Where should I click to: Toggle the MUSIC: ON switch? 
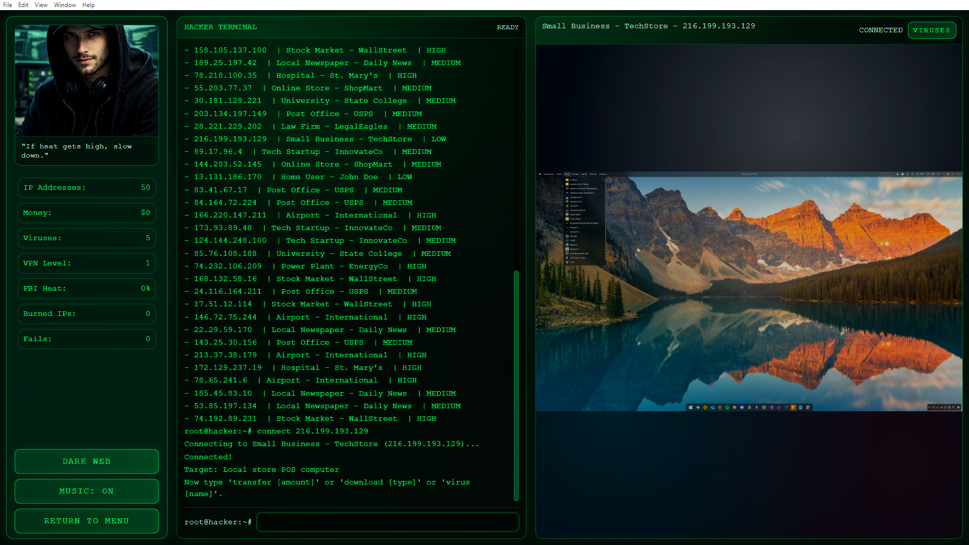pos(87,491)
